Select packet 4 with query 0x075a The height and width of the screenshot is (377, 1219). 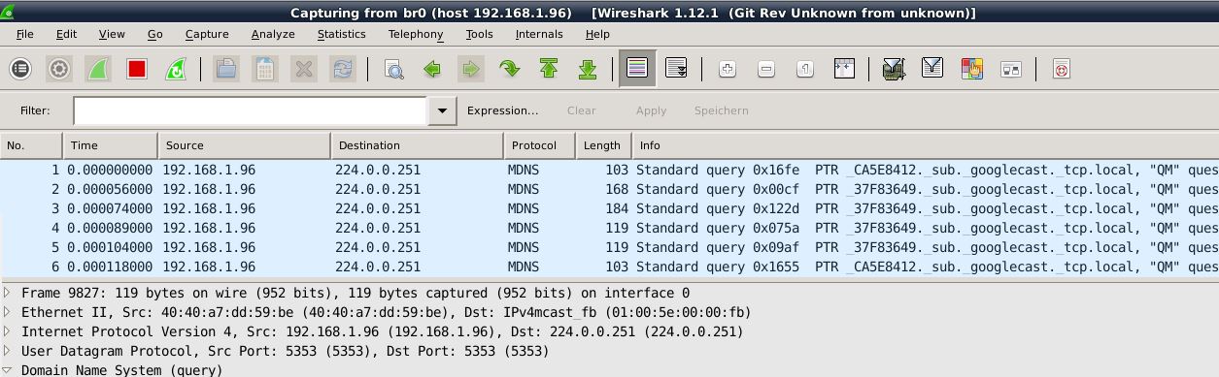609,228
